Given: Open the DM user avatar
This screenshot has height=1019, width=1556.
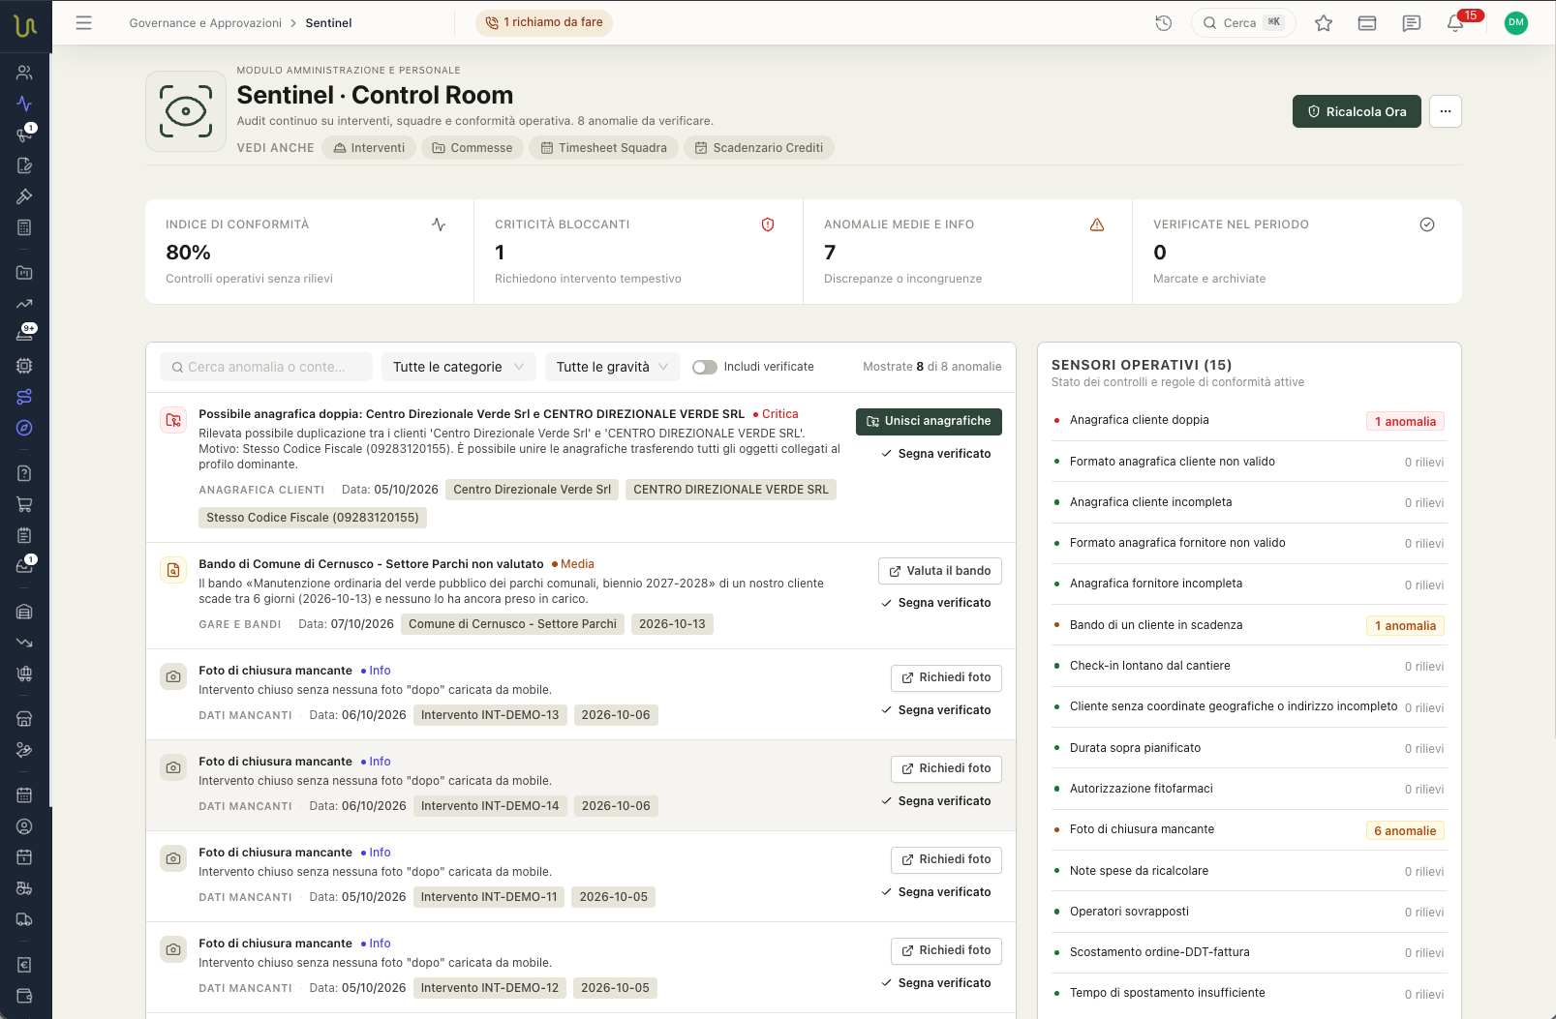Looking at the screenshot, I should pos(1516,22).
